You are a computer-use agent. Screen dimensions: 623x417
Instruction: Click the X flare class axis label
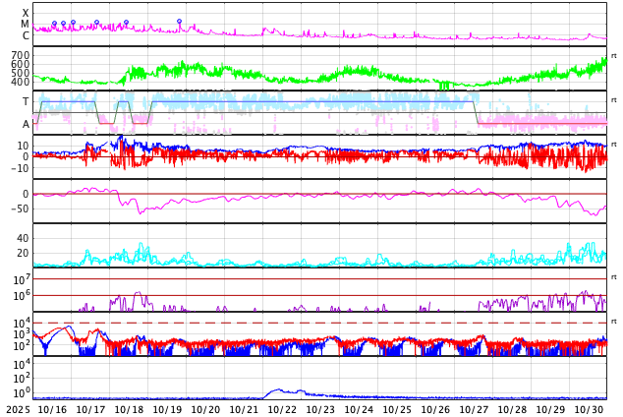click(x=26, y=13)
